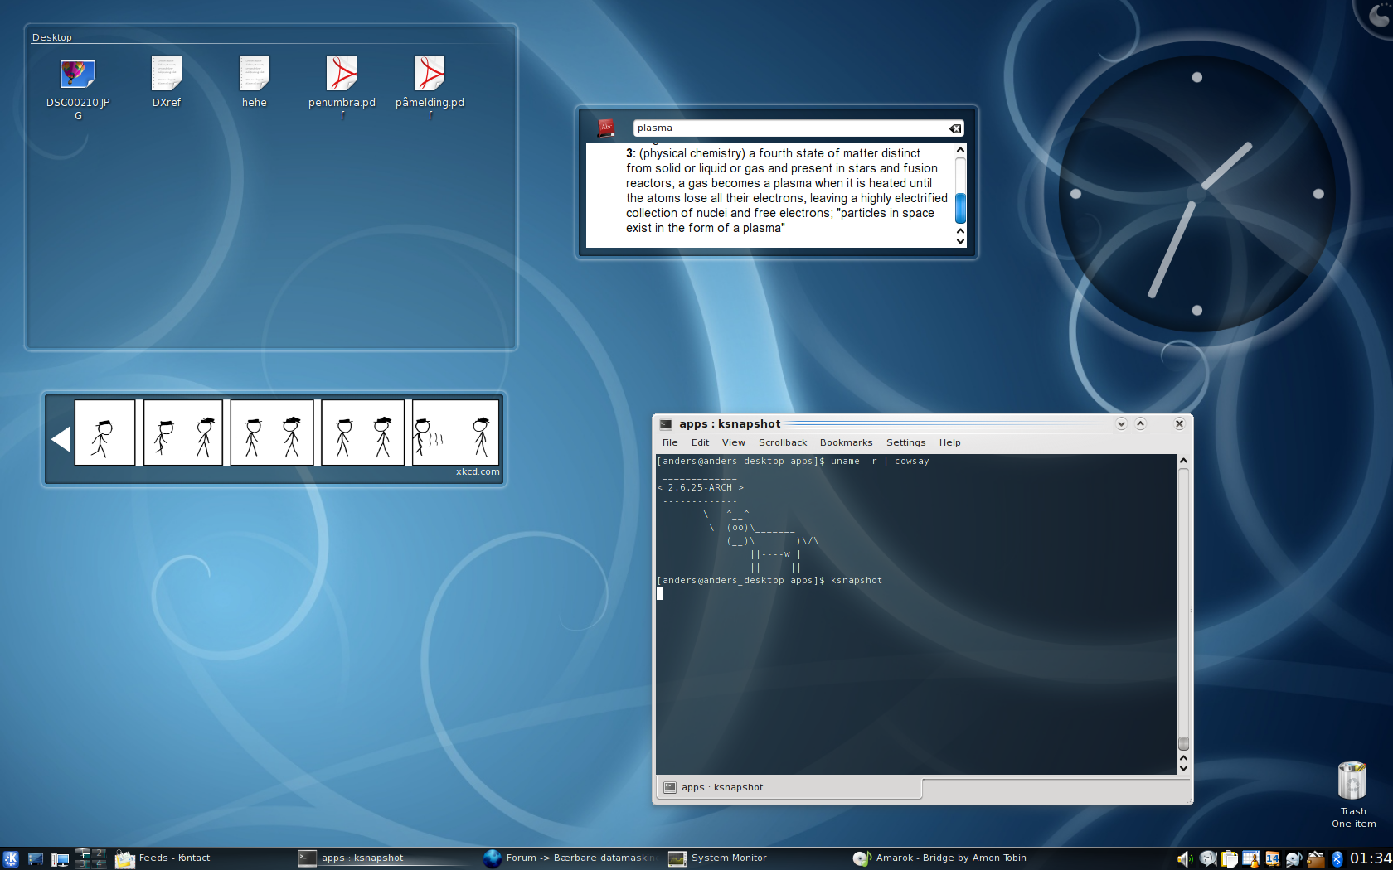Activate Amarok taskbar entry
The height and width of the screenshot is (870, 1393).
[939, 858]
